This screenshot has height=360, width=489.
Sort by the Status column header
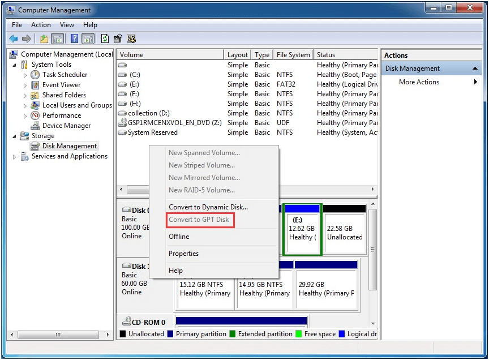point(346,55)
